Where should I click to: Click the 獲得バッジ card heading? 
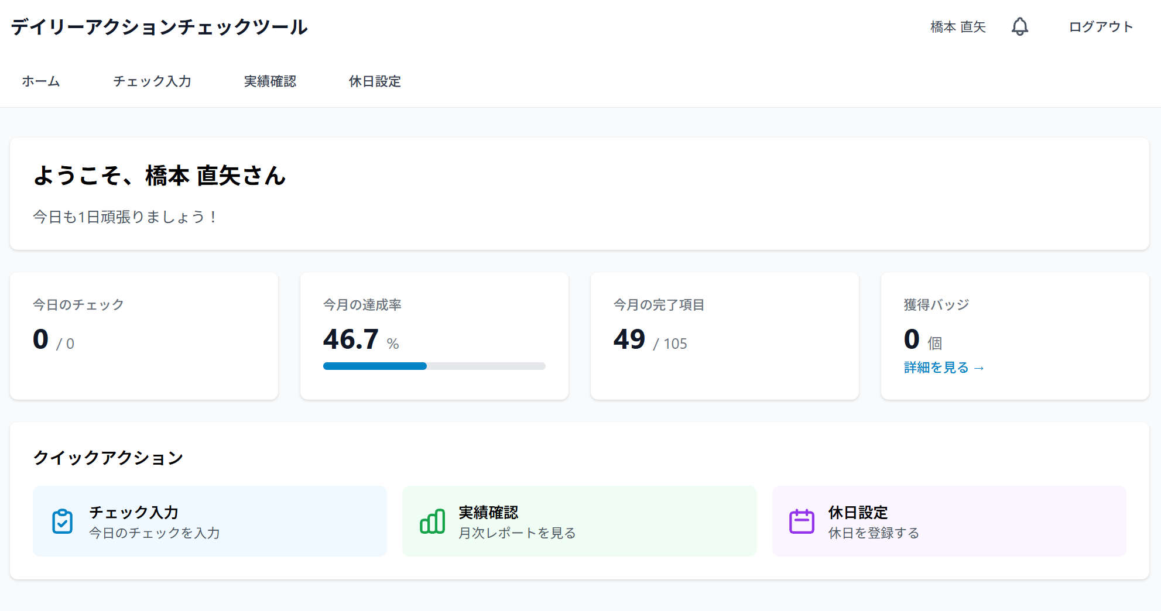[936, 305]
